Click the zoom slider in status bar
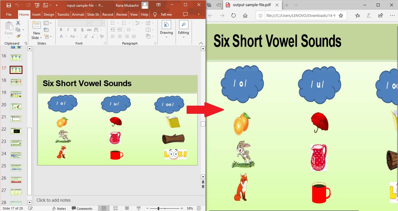398x211 pixels. point(158,208)
